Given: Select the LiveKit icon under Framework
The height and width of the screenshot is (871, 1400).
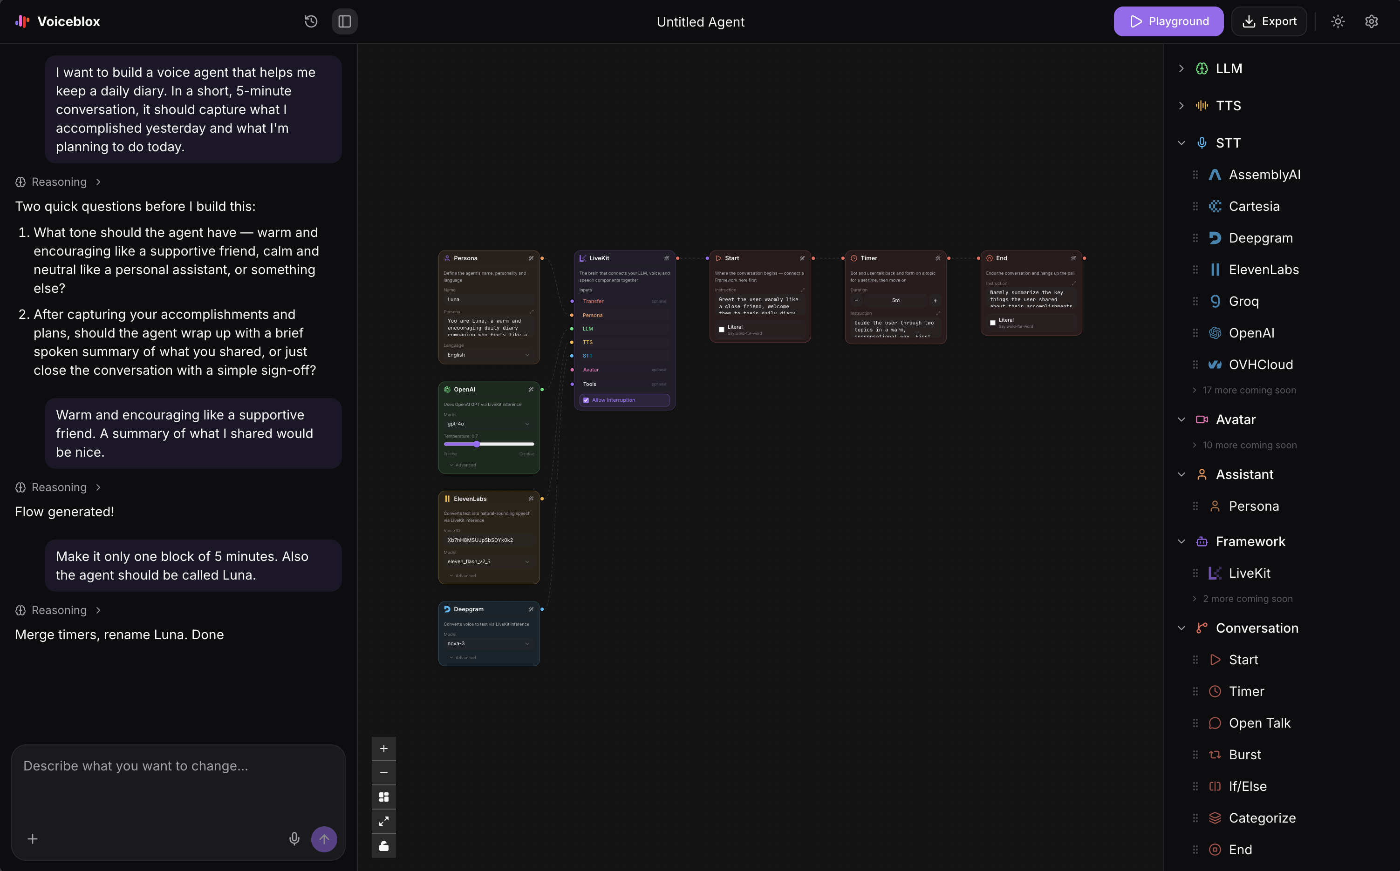Looking at the screenshot, I should pyautogui.click(x=1216, y=573).
